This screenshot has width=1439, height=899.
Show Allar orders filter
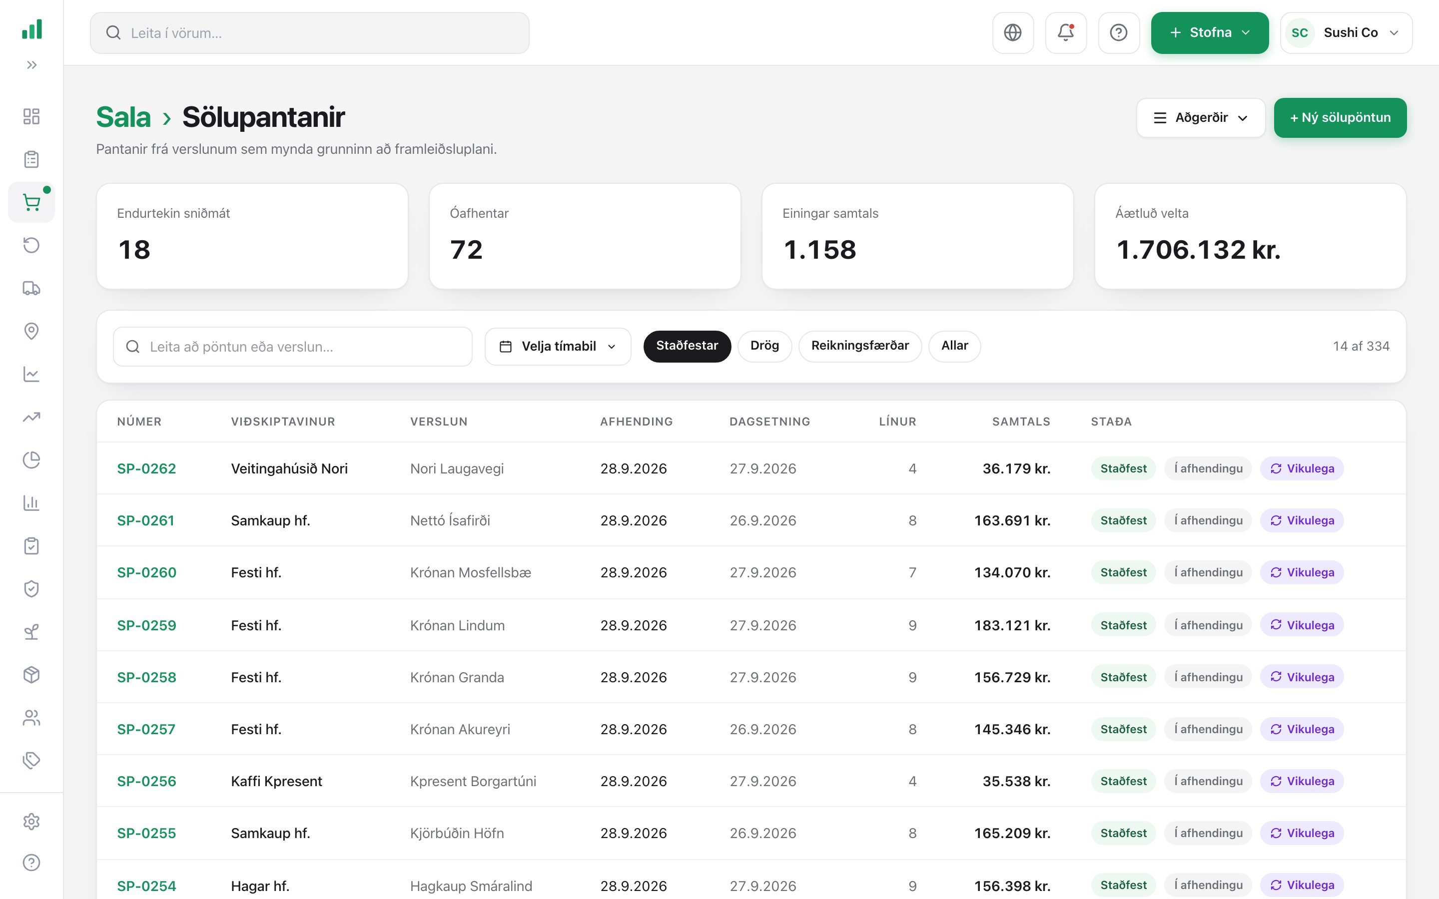(954, 346)
